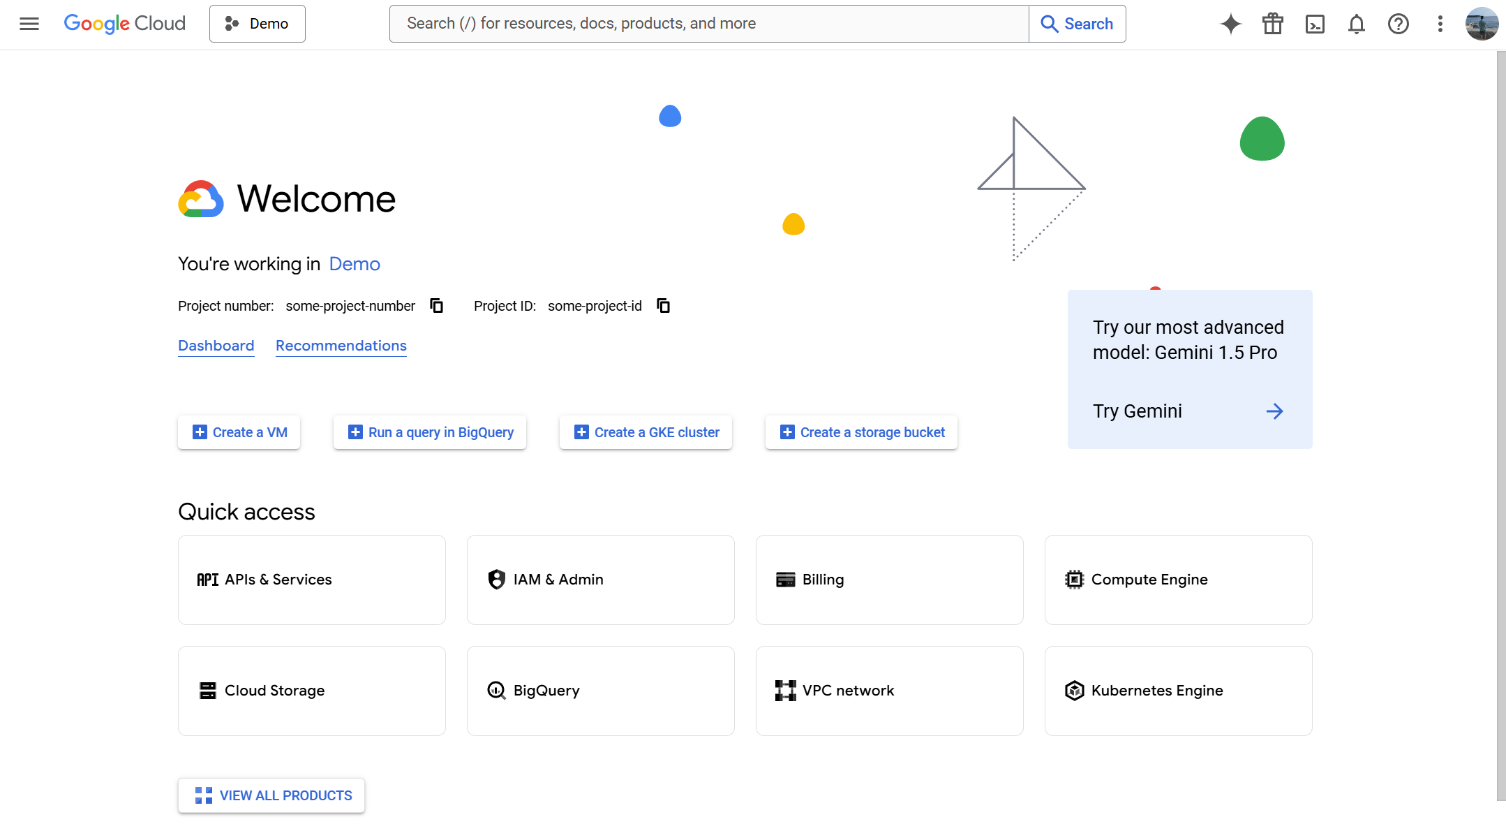Open the BigQuery quick access card
This screenshot has height=824, width=1506.
(600, 690)
